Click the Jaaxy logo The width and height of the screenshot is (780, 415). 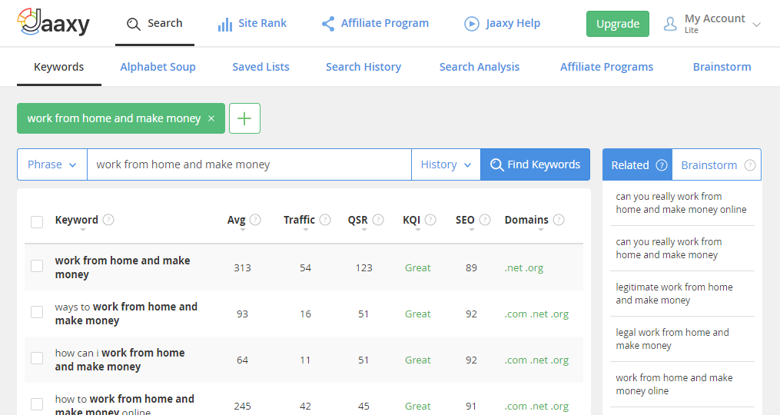pyautogui.click(x=54, y=22)
